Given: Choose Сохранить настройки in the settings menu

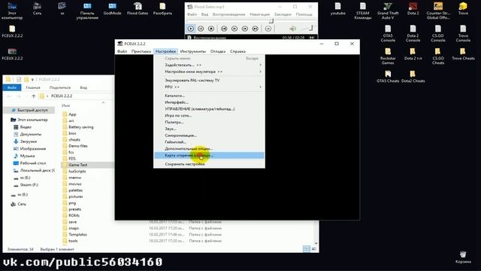Looking at the screenshot, I should pyautogui.click(x=209, y=164).
